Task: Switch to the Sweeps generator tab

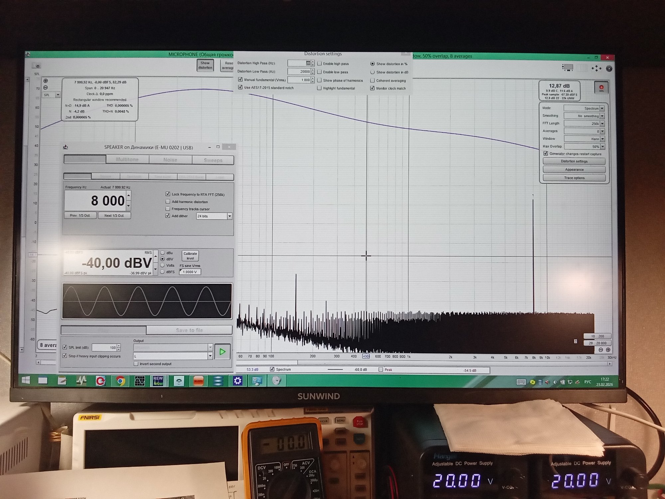Action: 213,160
